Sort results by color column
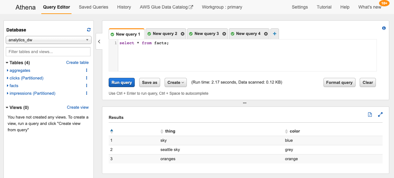 point(287,131)
